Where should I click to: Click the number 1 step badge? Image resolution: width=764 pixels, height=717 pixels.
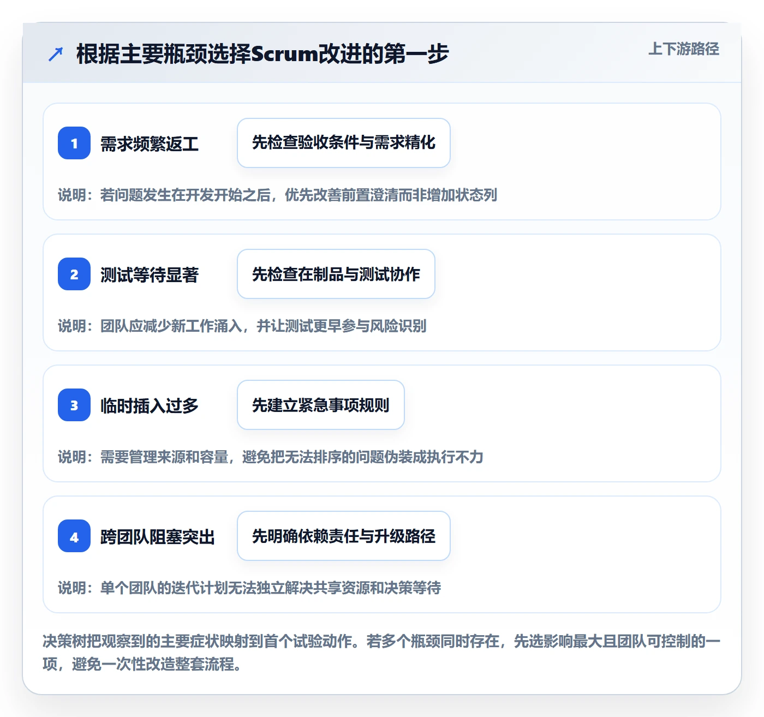coord(74,143)
